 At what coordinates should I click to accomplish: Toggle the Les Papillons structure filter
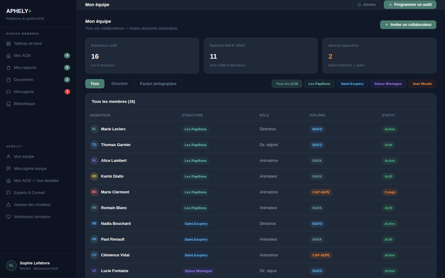(x=319, y=84)
